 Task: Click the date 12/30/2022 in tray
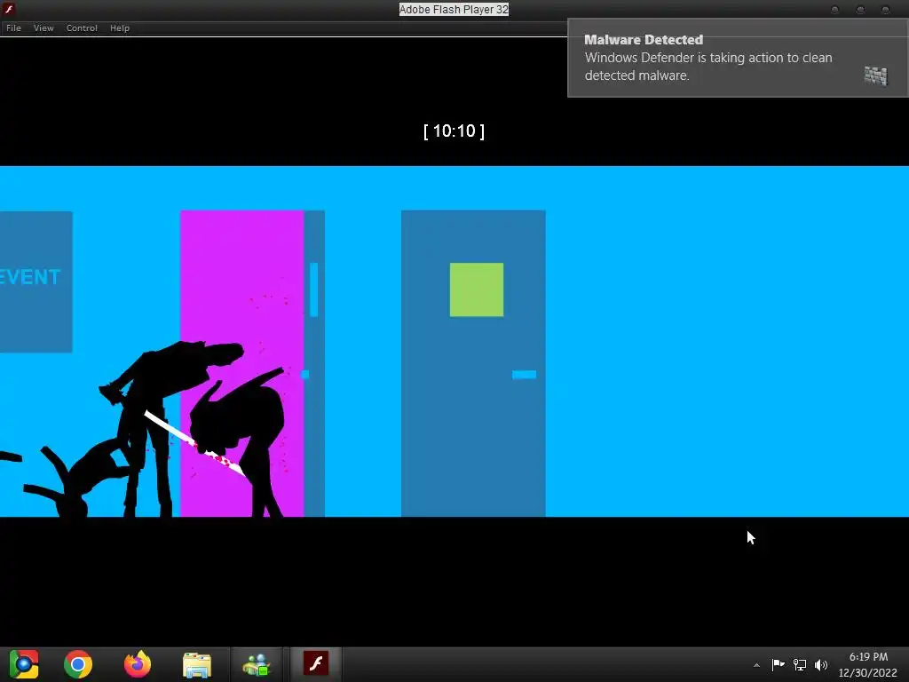[x=867, y=673]
